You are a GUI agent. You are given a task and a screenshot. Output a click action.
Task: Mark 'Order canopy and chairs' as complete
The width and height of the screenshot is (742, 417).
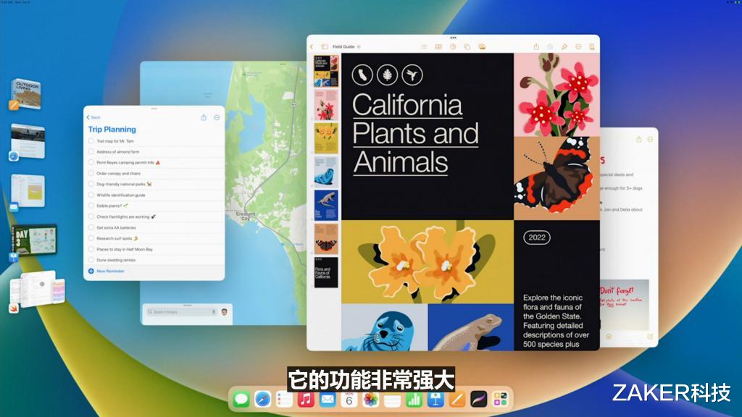click(91, 172)
